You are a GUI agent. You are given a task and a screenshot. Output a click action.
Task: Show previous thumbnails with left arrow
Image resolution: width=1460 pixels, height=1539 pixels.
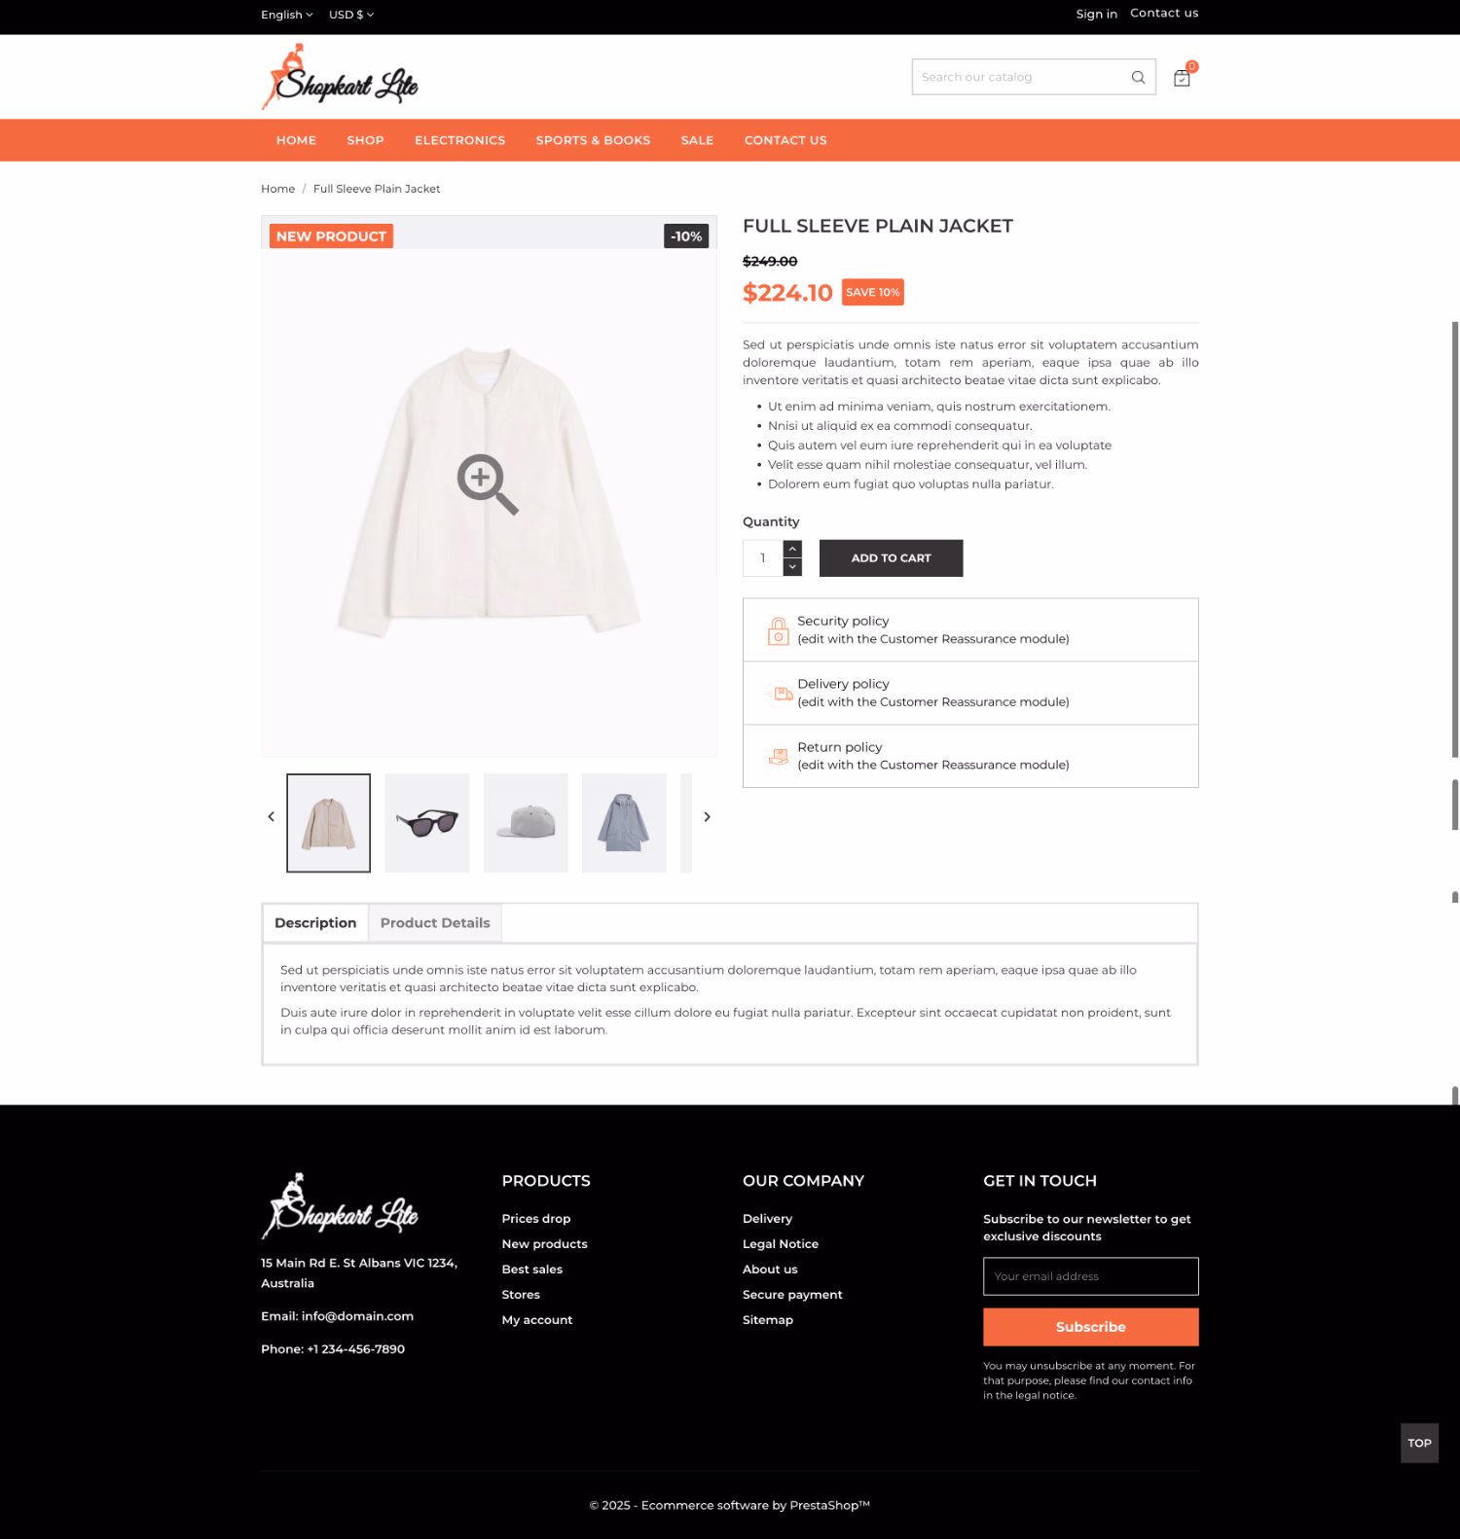[x=272, y=817]
